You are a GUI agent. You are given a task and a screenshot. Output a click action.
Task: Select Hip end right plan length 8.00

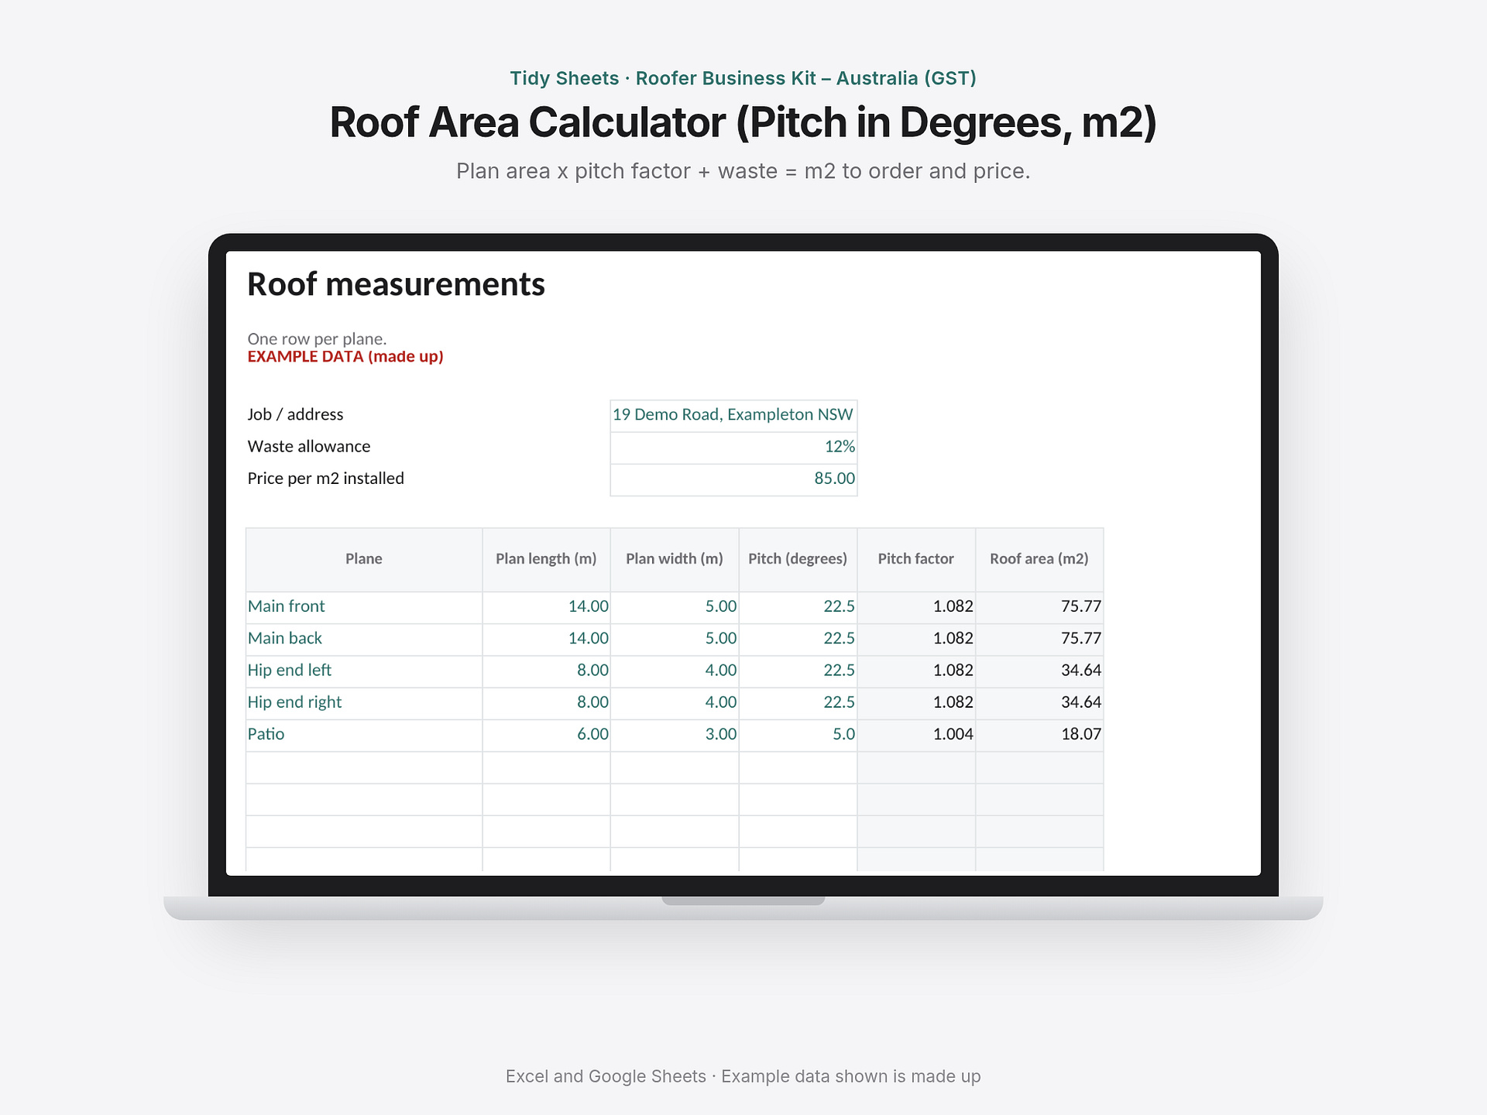click(546, 703)
